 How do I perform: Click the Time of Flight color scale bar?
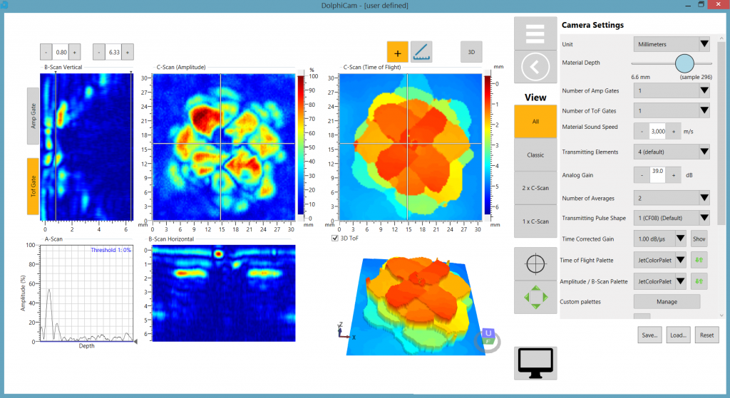(487, 145)
